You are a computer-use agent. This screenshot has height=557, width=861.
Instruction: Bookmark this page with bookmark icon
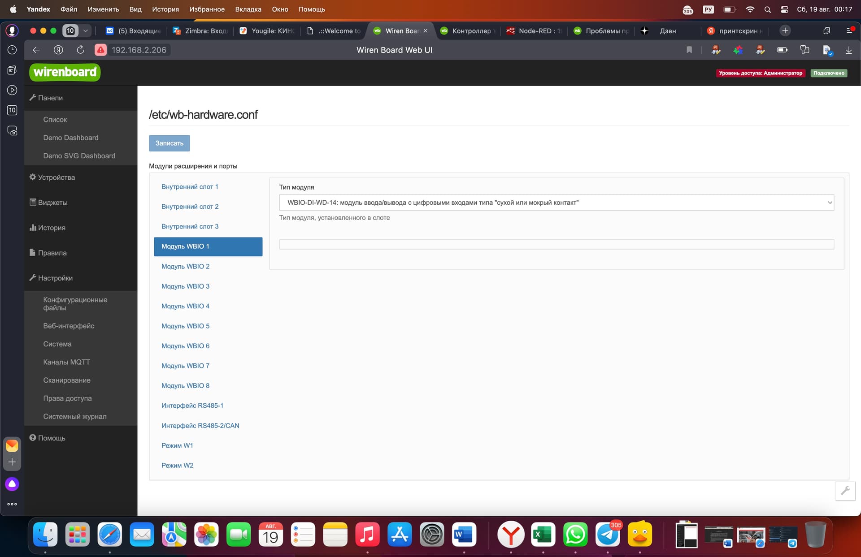point(689,50)
